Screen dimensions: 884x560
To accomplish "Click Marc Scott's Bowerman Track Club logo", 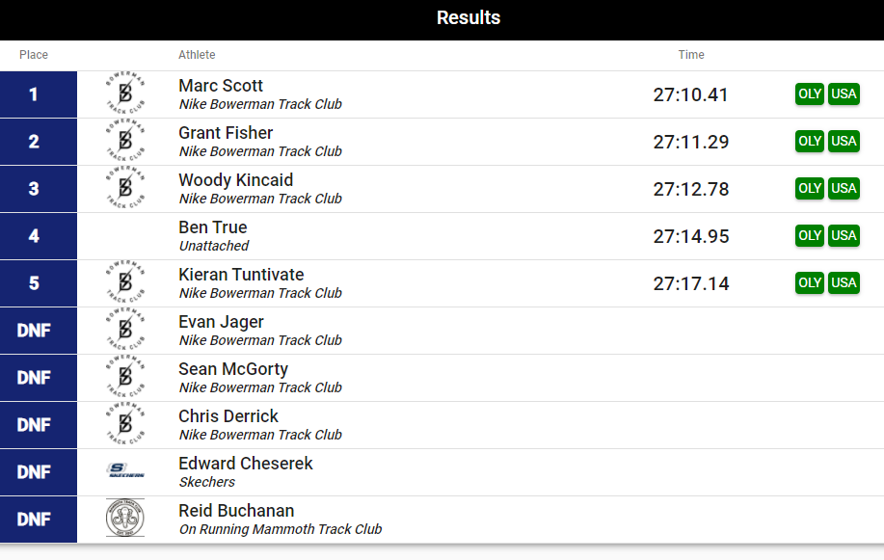I will tap(125, 93).
